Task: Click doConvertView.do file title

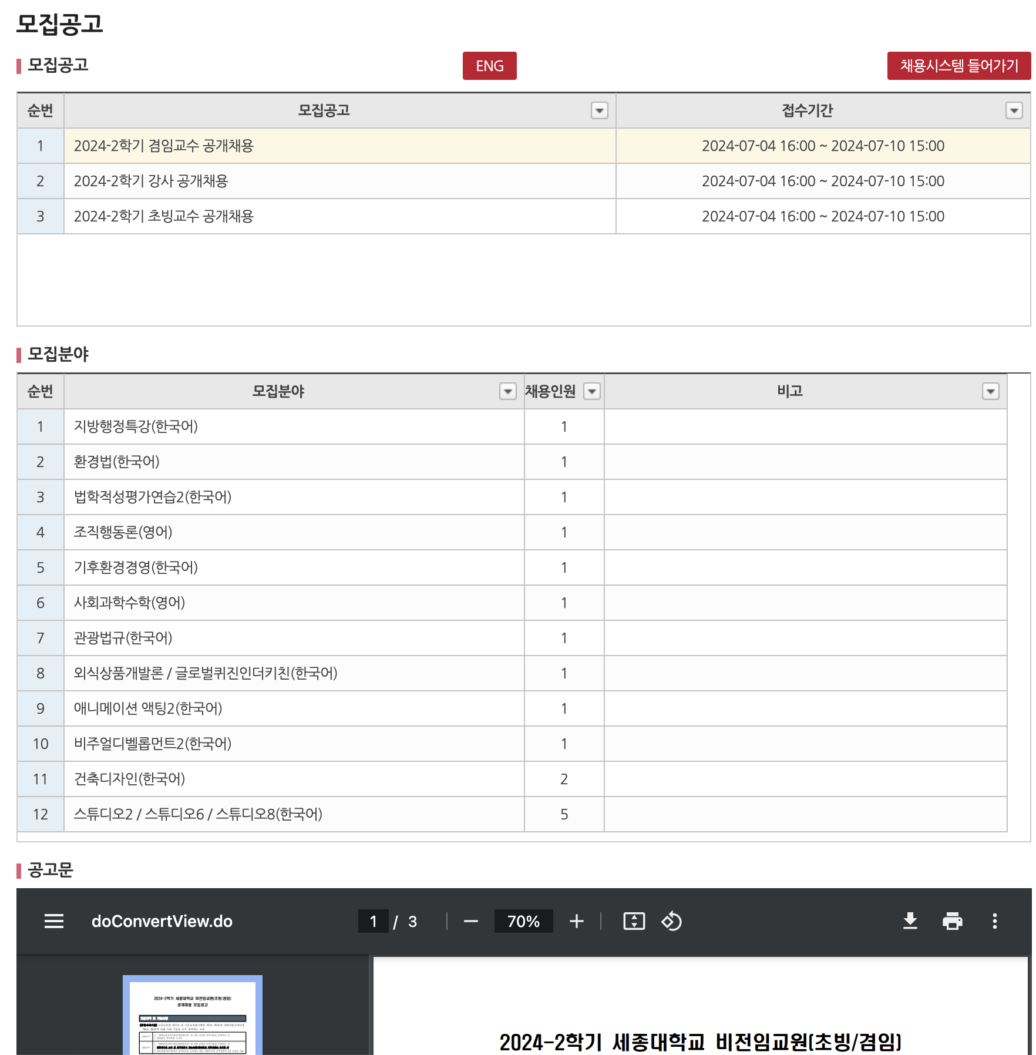Action: (162, 921)
